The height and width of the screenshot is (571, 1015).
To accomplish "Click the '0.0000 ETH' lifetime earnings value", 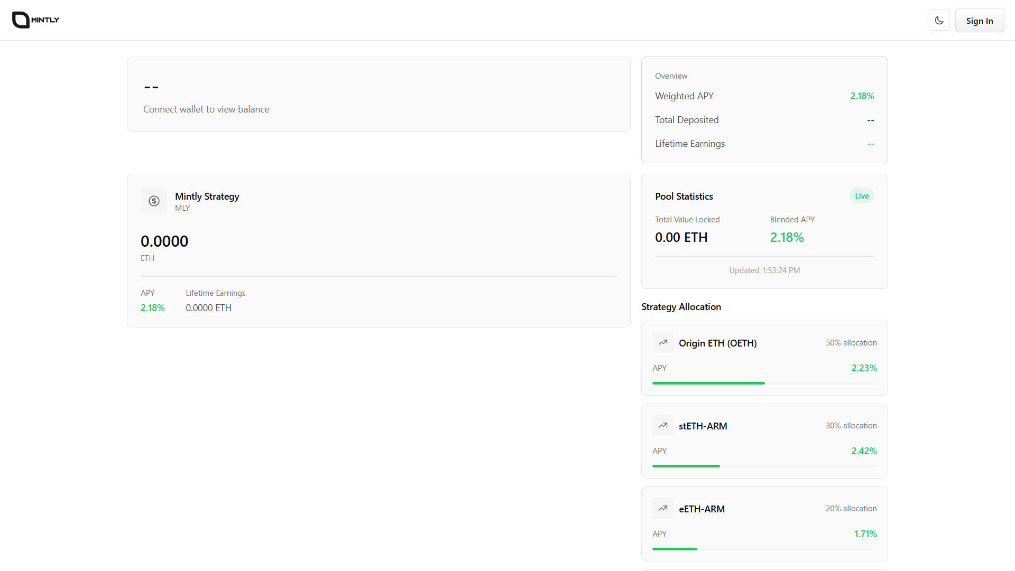I will pos(209,308).
